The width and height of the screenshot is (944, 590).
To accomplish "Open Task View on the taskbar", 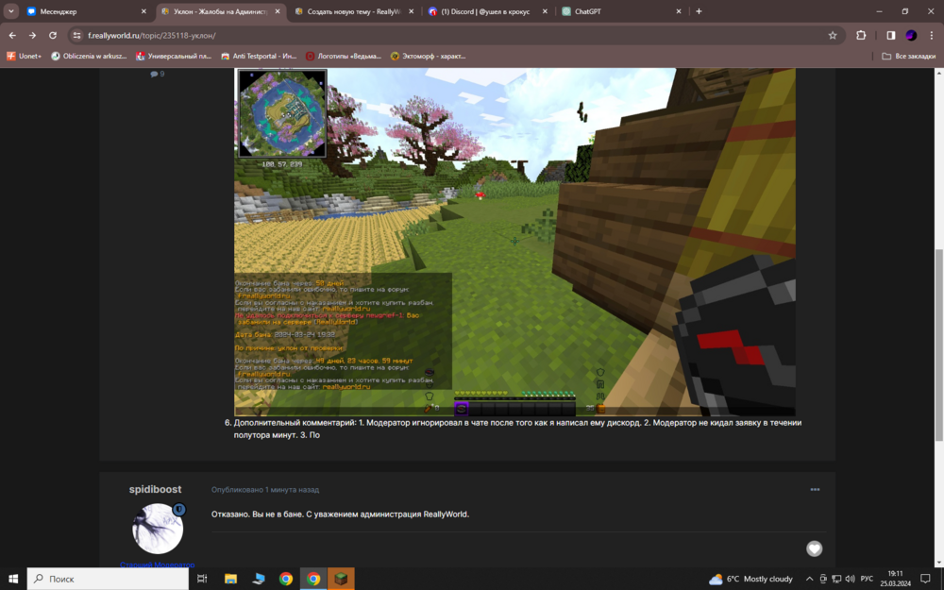I will (202, 579).
